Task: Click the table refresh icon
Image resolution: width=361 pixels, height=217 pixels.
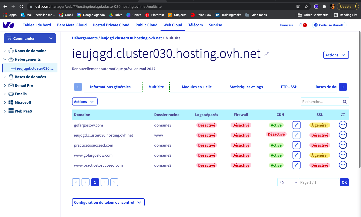Action: pos(343,115)
